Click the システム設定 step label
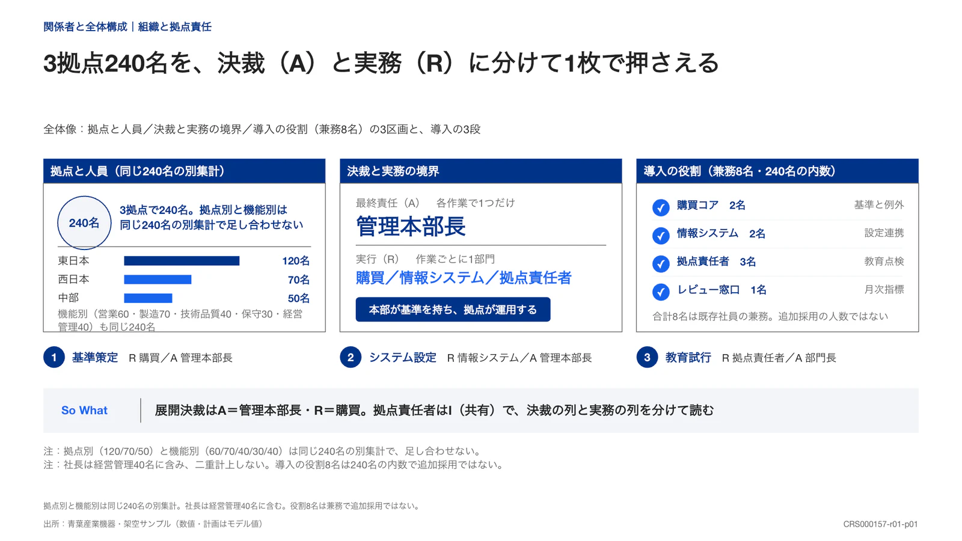 pos(403,358)
